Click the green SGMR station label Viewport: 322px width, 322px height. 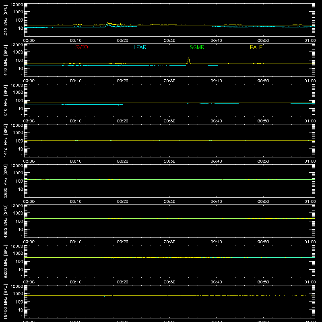click(197, 47)
